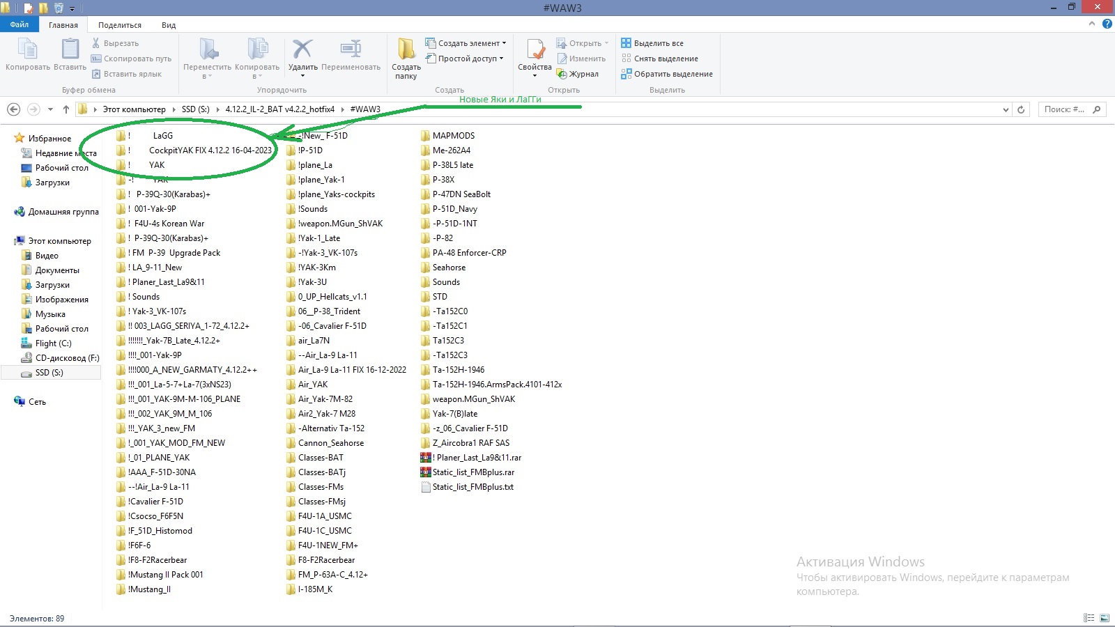
Task: Select the 'Cannon_Seahorse' folder
Action: [x=325, y=443]
